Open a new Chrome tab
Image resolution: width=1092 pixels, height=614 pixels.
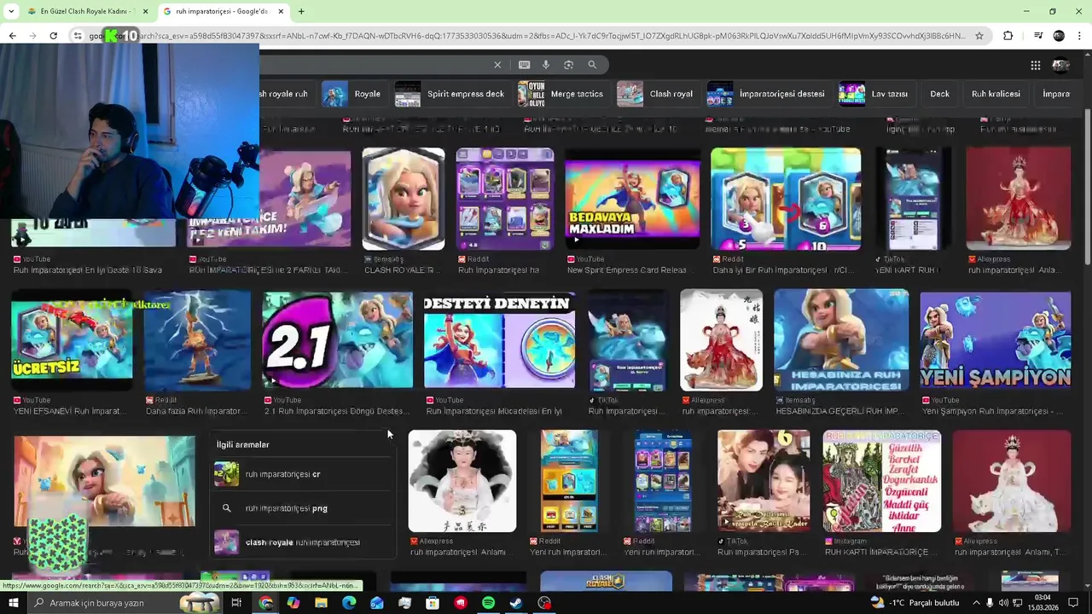click(301, 11)
